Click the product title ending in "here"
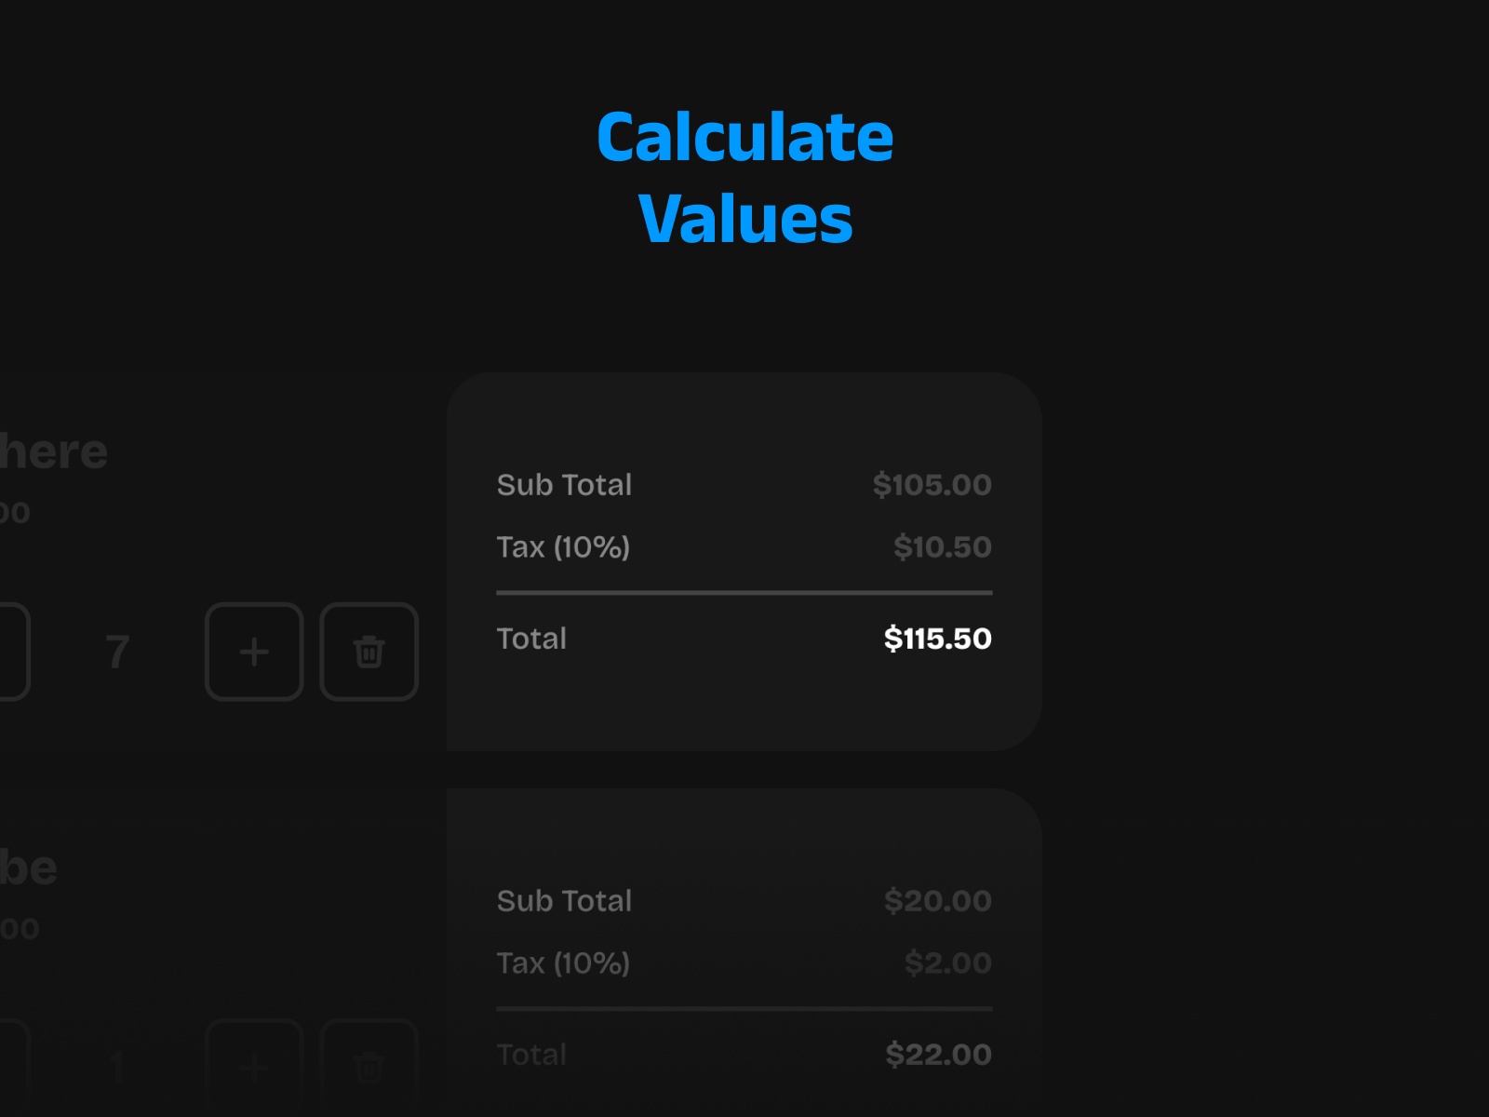Image resolution: width=1489 pixels, height=1117 pixels. (53, 452)
